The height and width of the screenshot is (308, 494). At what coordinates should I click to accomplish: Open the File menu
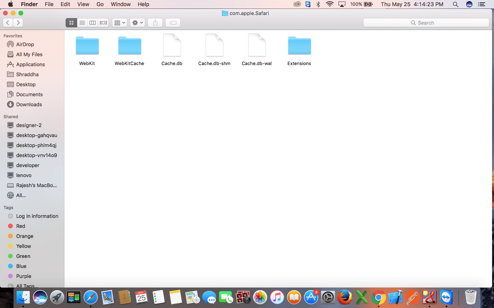click(x=49, y=4)
